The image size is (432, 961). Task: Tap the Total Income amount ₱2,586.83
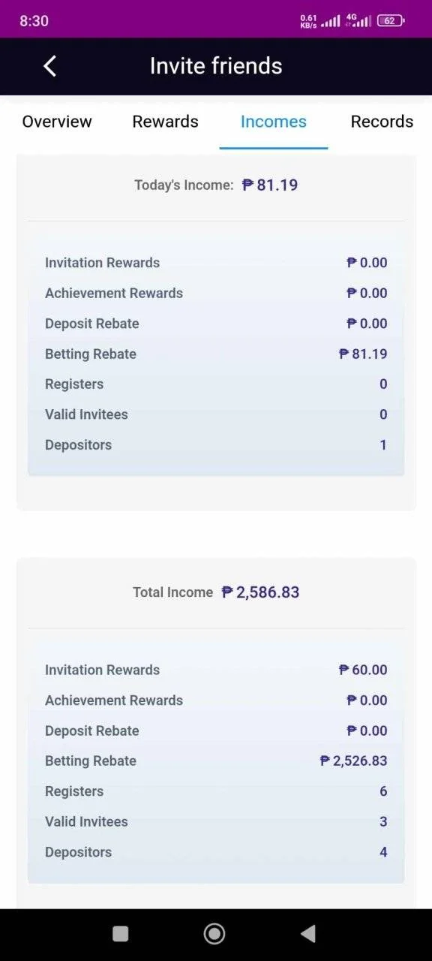click(260, 592)
